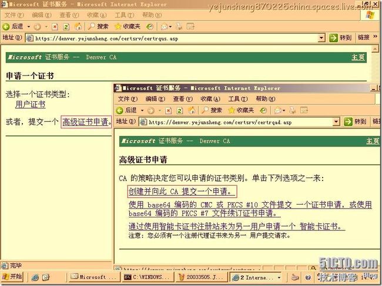Screen dimensions: 382x286
Task: Open 2 Interne... grouped taskbar button
Action: 256,277
